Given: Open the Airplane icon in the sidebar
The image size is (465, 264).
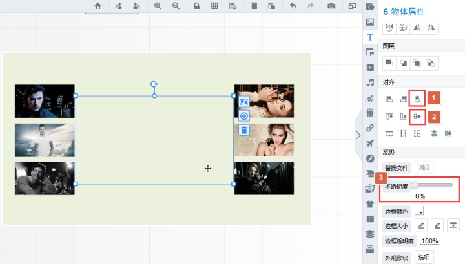Looking at the screenshot, I should (370, 143).
